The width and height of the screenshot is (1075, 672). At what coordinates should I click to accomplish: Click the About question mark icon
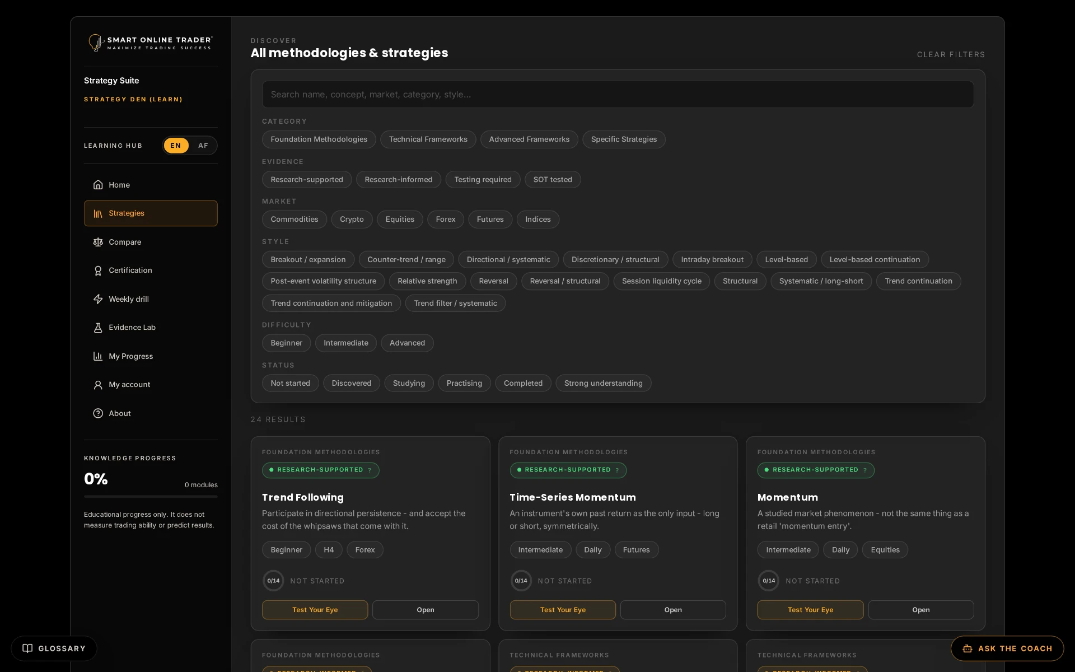98,413
